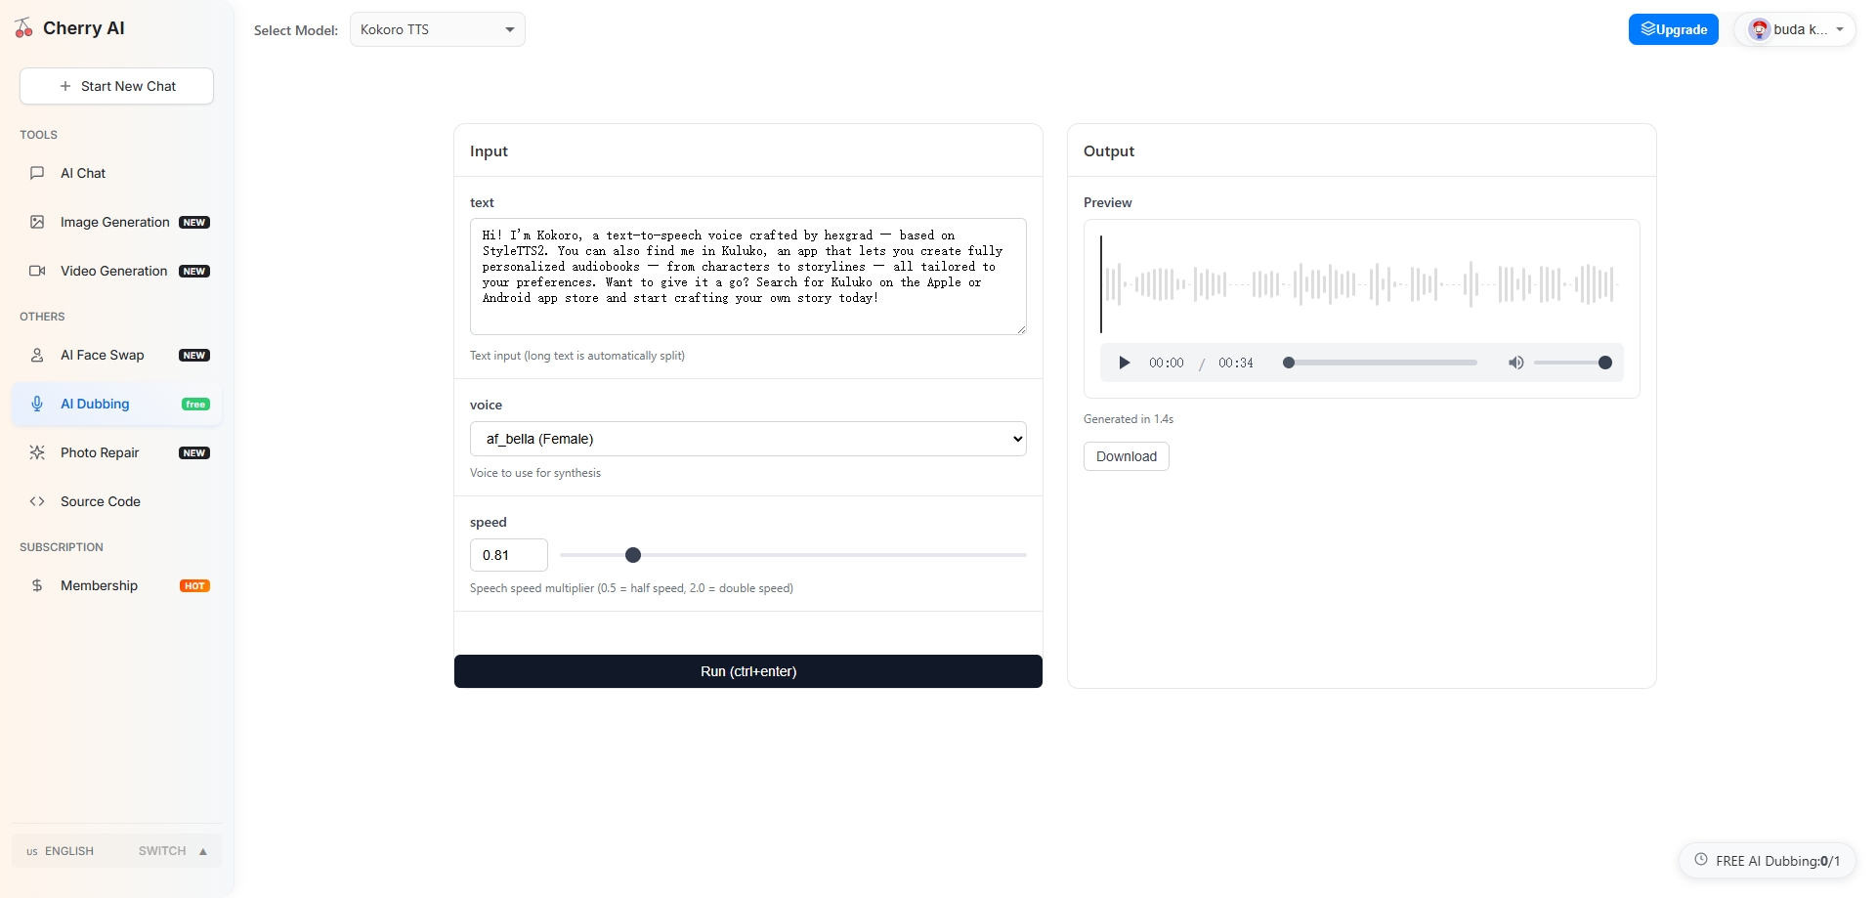Open AI Chat tool
Screen dimensions: 1876x898
tap(116, 173)
